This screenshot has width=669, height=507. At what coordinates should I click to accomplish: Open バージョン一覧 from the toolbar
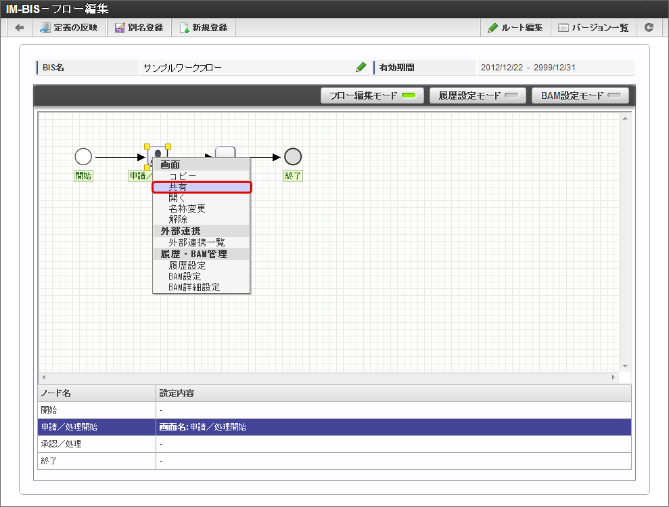[593, 28]
